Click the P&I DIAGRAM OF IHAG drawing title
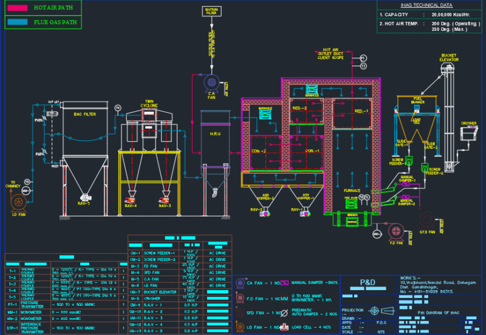The image size is (486, 335). tap(438, 313)
